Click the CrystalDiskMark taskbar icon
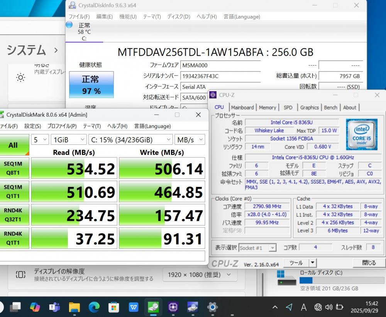The height and width of the screenshot is (317, 386). tap(153, 307)
